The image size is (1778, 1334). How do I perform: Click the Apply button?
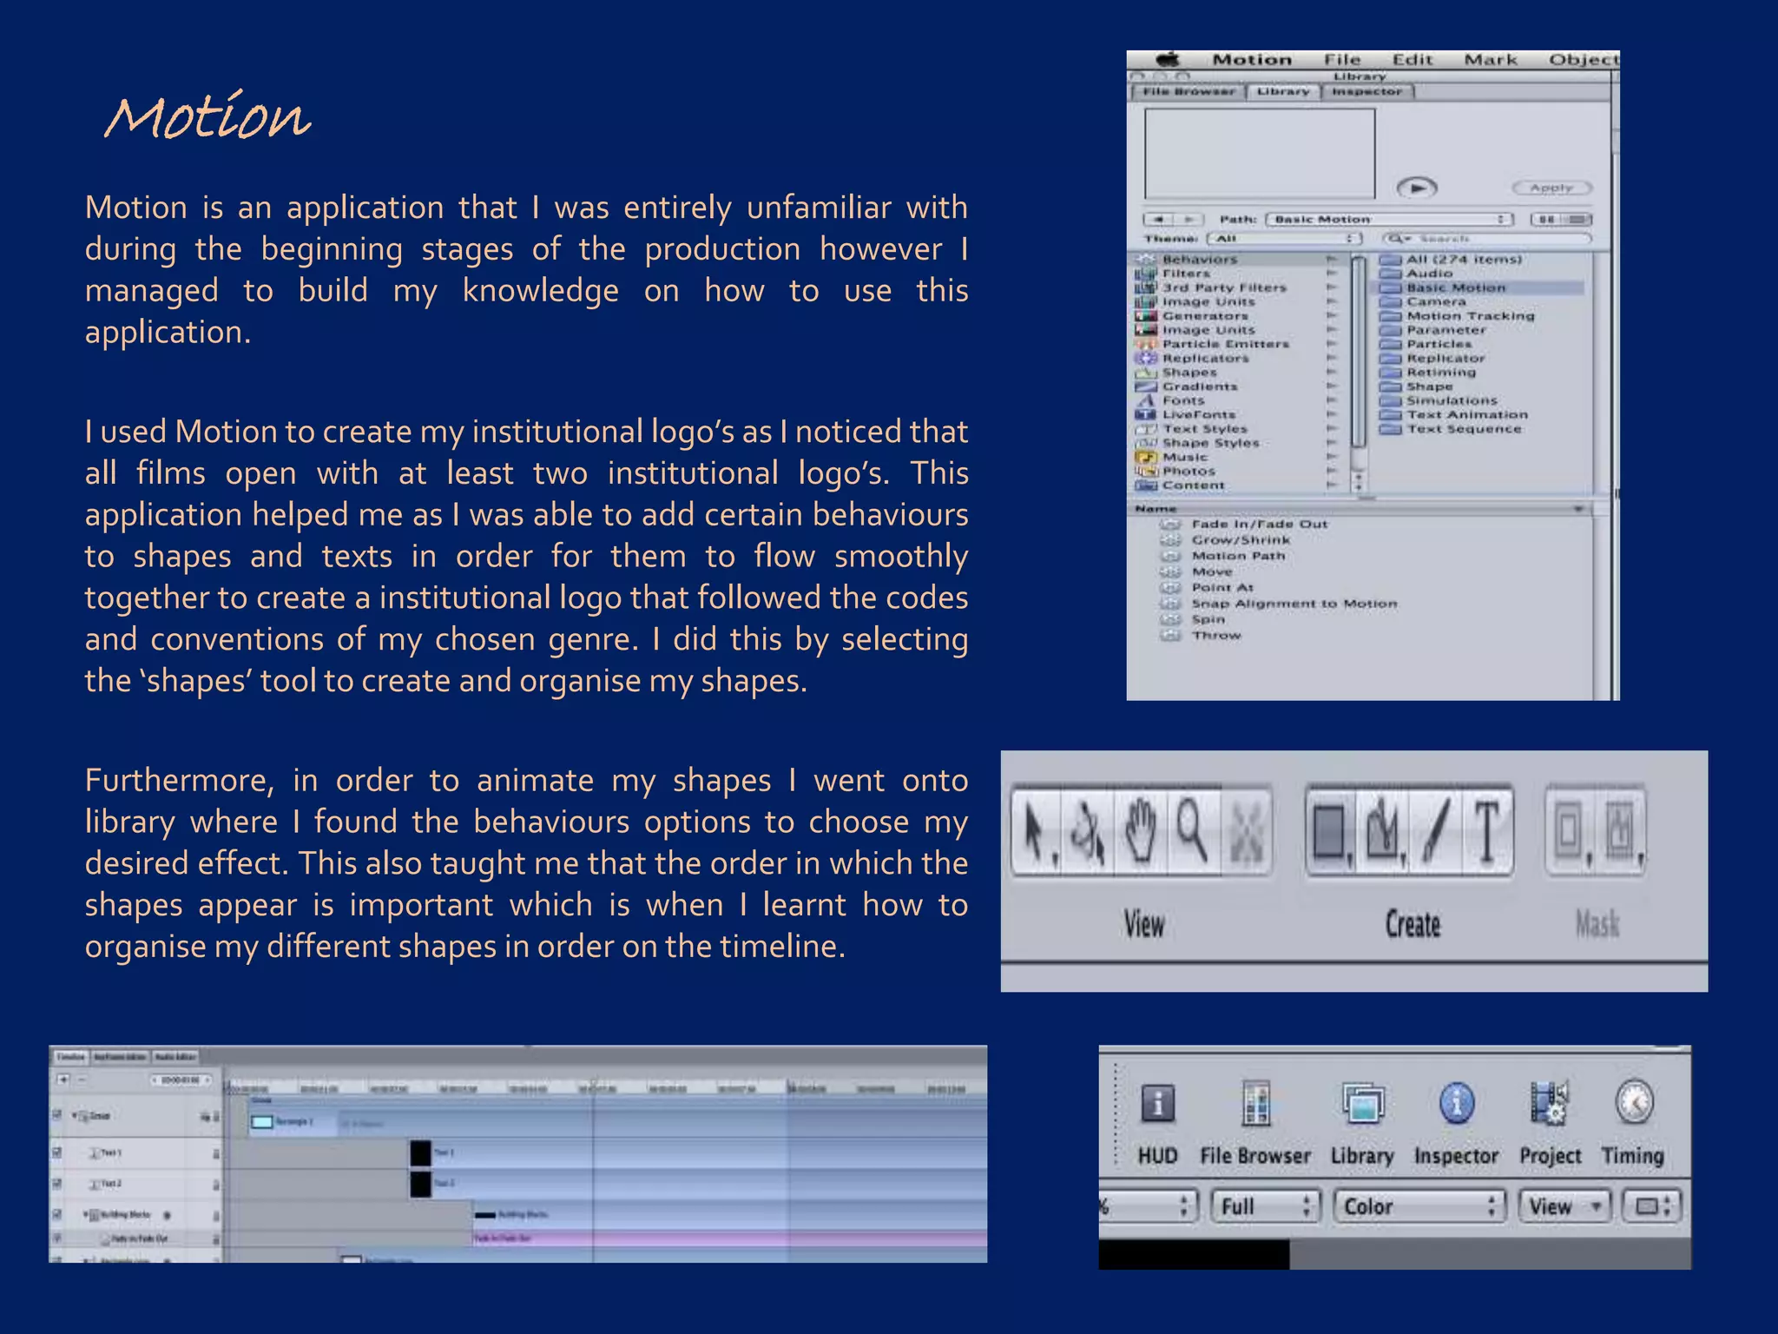[1552, 188]
